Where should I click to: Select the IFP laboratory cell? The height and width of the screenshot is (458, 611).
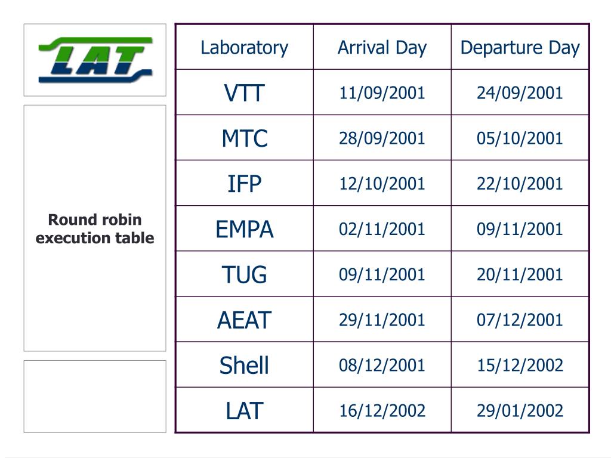tap(244, 184)
